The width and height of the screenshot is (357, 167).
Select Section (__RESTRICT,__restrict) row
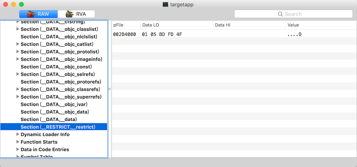tap(58, 127)
